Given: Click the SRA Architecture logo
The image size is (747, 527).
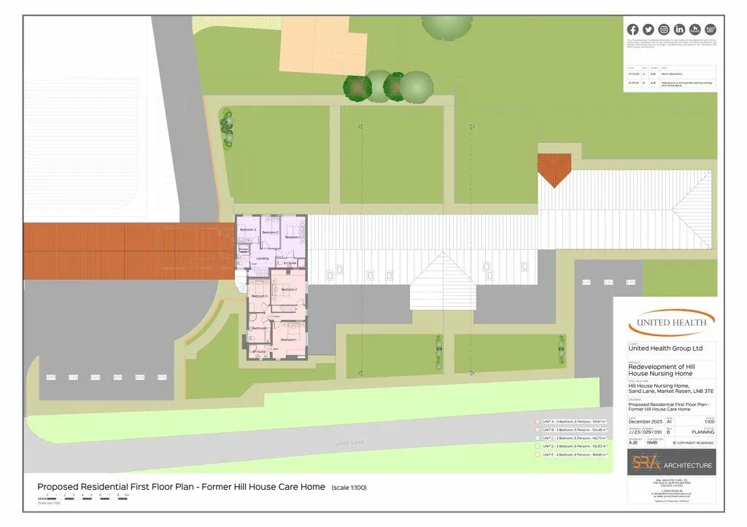Looking at the screenshot, I should [671, 464].
